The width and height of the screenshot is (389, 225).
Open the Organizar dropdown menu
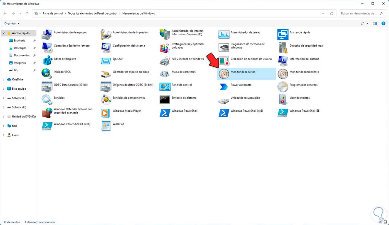pos(12,23)
